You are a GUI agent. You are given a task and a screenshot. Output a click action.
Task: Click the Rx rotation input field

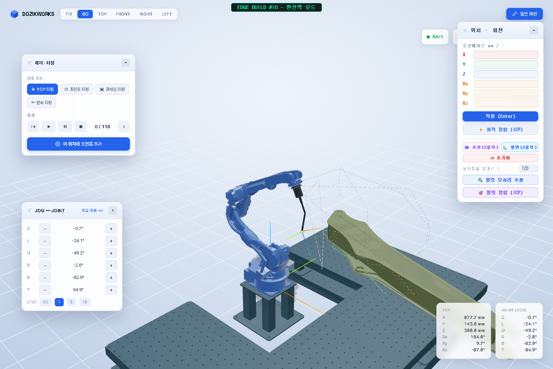(x=506, y=84)
